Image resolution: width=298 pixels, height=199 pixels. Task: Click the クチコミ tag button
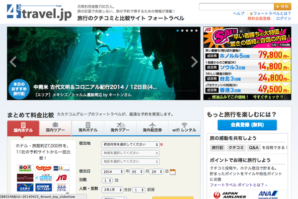point(236,148)
